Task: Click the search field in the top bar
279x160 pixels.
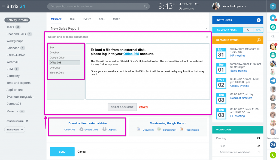Action: (x=98, y=7)
